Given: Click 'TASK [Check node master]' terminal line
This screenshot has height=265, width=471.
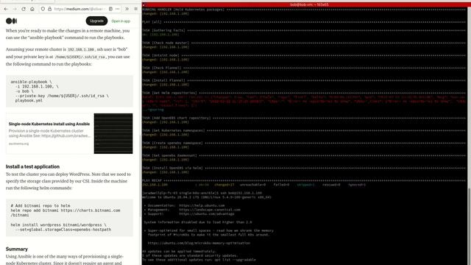Looking at the screenshot, I should point(303,43).
